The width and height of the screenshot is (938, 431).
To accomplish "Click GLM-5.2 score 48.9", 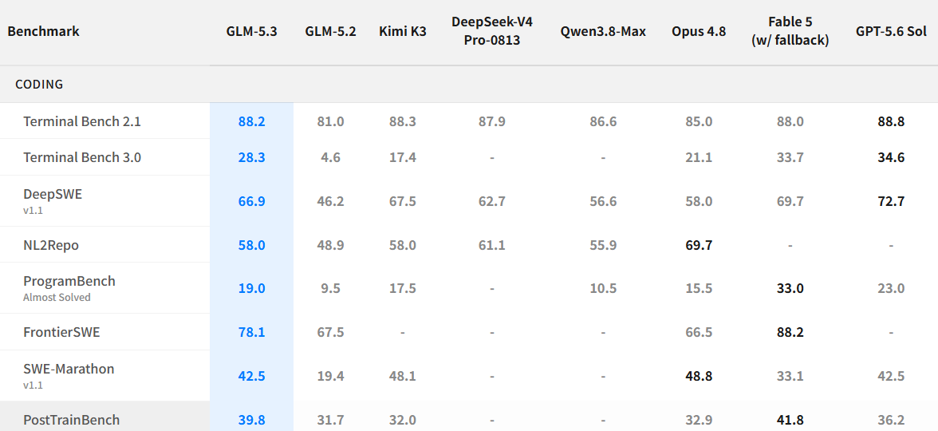I will pyautogui.click(x=330, y=245).
